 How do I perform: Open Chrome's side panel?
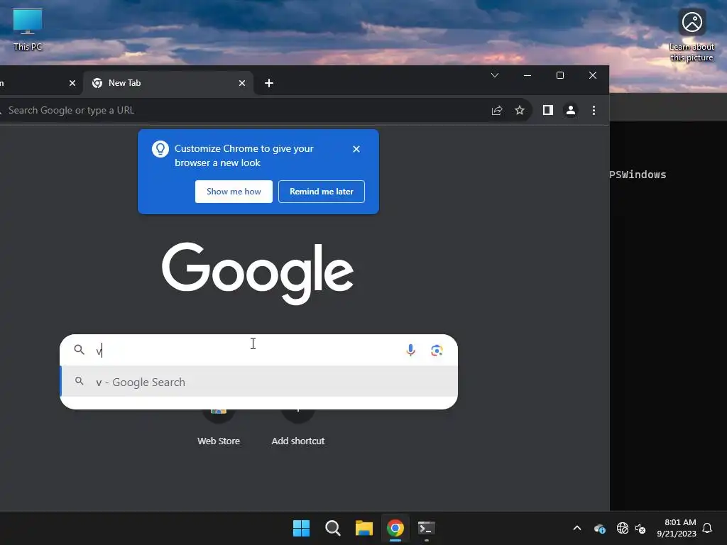click(548, 110)
